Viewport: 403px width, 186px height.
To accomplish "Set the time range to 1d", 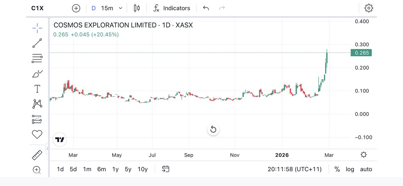I will tap(60, 169).
